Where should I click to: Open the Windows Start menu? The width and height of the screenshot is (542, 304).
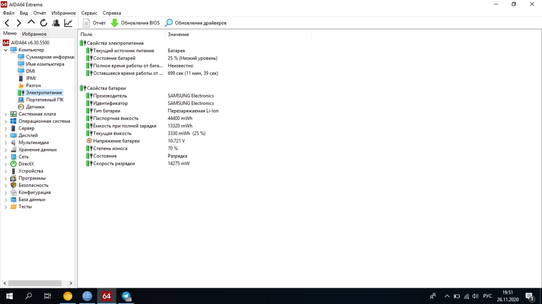click(x=9, y=296)
